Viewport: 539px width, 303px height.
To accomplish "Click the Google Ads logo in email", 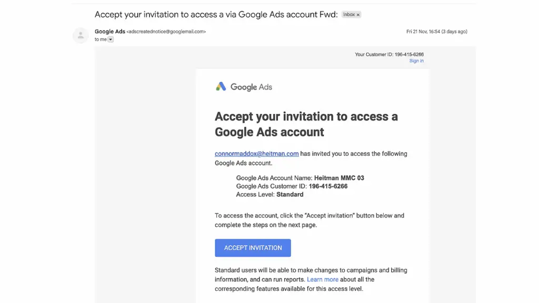I will tap(244, 87).
